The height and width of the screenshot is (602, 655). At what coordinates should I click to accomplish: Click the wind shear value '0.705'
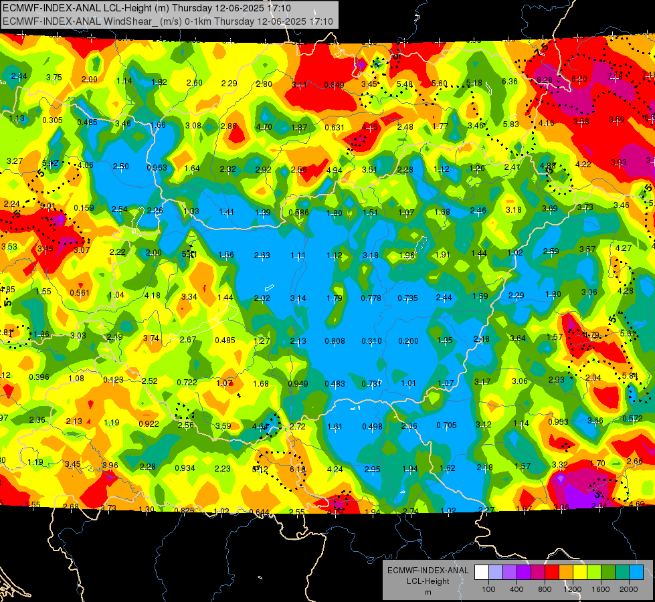(x=446, y=425)
